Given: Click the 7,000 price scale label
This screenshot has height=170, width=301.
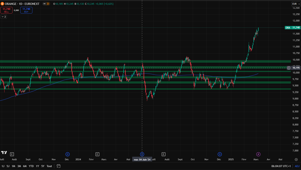Looking at the screenshot, I should [296, 150].
